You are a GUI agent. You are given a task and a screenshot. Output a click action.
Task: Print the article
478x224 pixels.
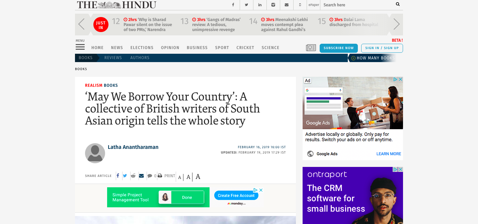(x=166, y=176)
